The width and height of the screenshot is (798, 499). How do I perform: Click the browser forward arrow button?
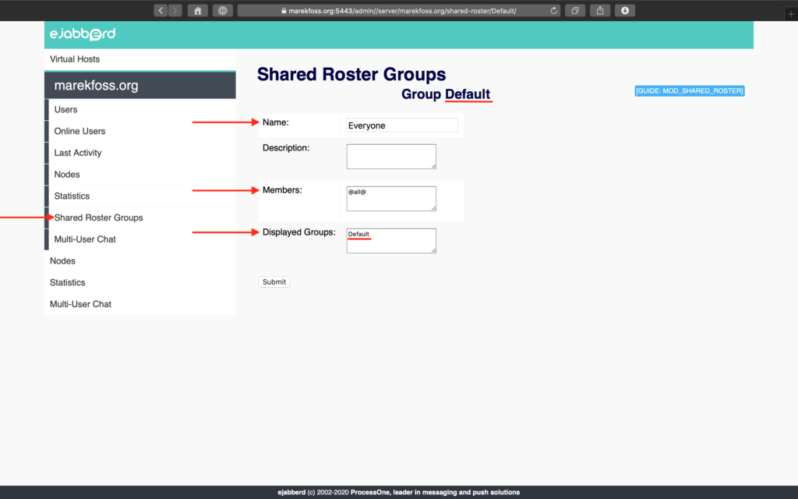point(175,11)
